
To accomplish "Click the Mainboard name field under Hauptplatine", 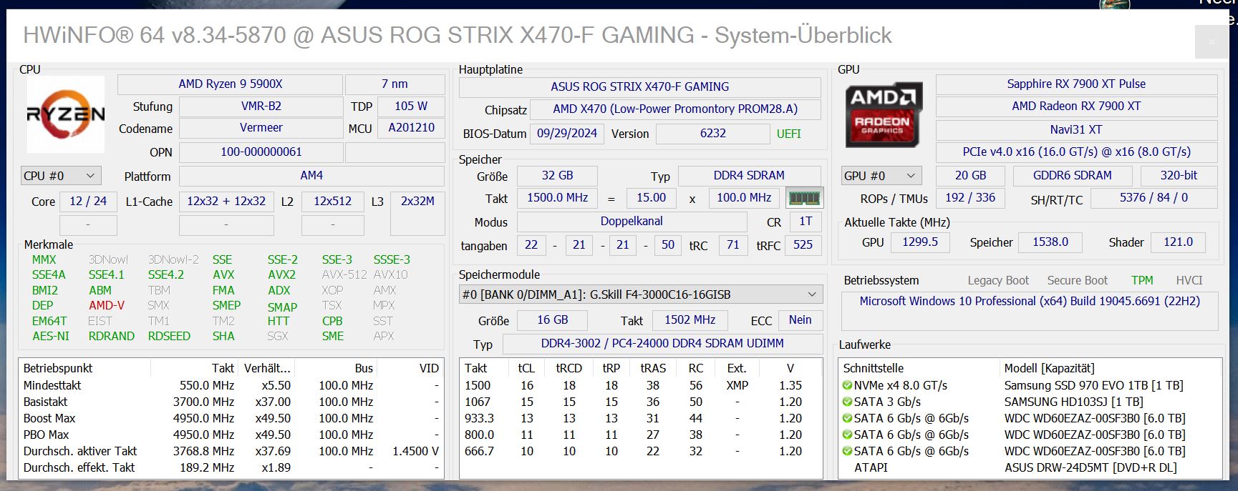I will coord(640,87).
